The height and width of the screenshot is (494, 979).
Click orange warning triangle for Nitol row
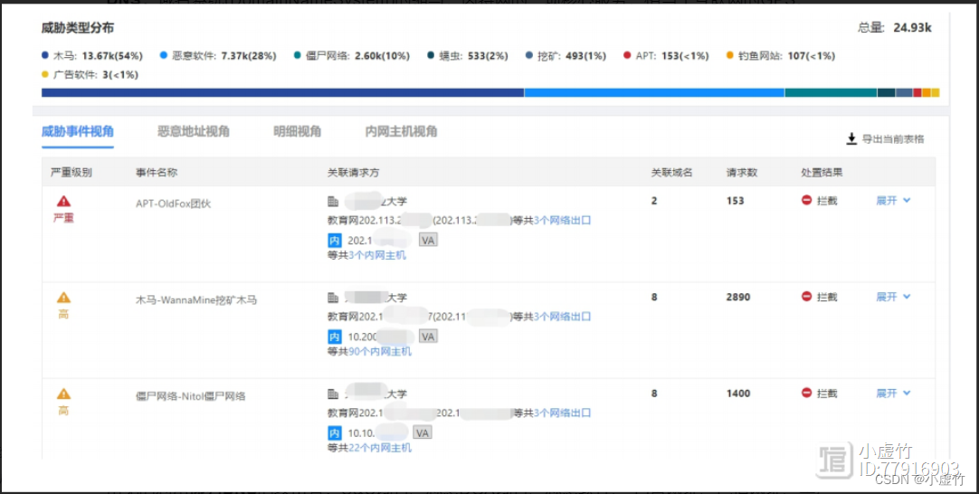click(63, 394)
